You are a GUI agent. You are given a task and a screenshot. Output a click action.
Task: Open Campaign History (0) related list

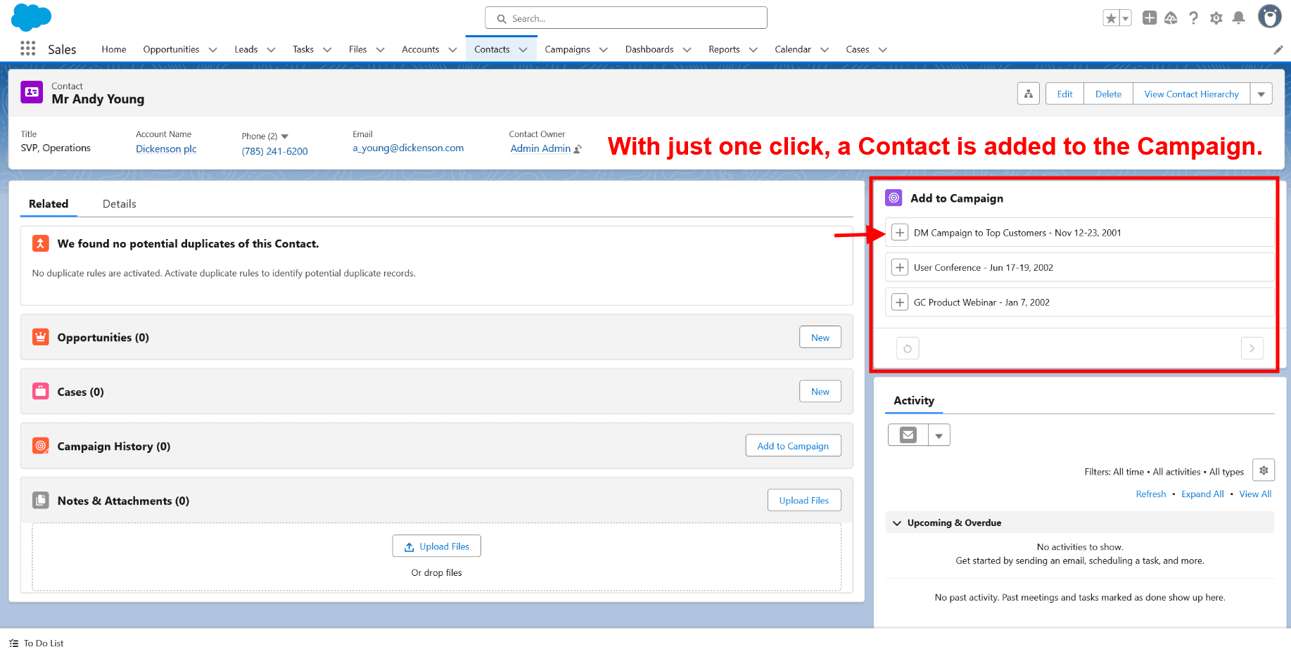[114, 447]
